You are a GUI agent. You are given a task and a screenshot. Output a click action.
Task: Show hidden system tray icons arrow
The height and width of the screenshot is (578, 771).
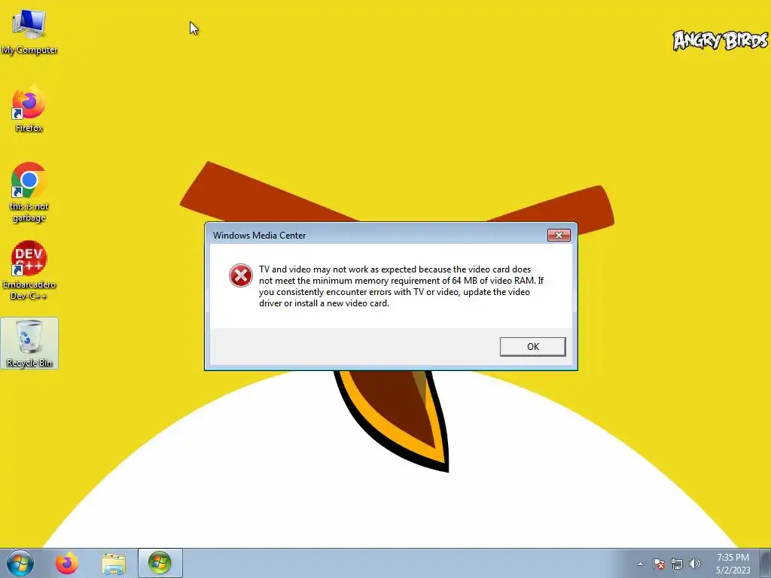pos(640,564)
